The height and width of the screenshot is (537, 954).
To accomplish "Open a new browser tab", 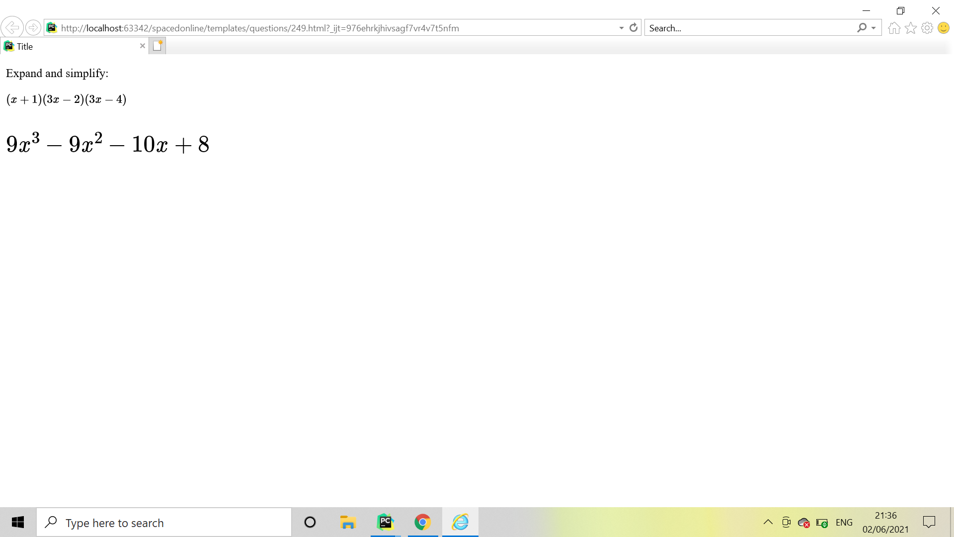I will (158, 45).
